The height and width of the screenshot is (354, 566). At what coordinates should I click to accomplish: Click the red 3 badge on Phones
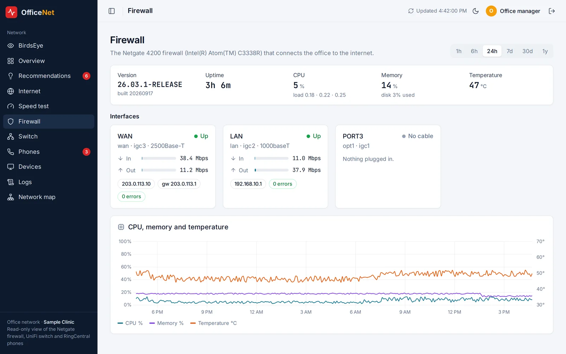click(x=86, y=152)
